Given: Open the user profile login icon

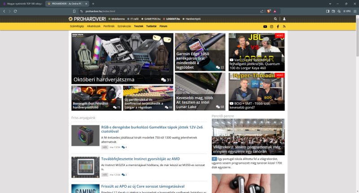Looking at the screenshot, I should point(284,19).
